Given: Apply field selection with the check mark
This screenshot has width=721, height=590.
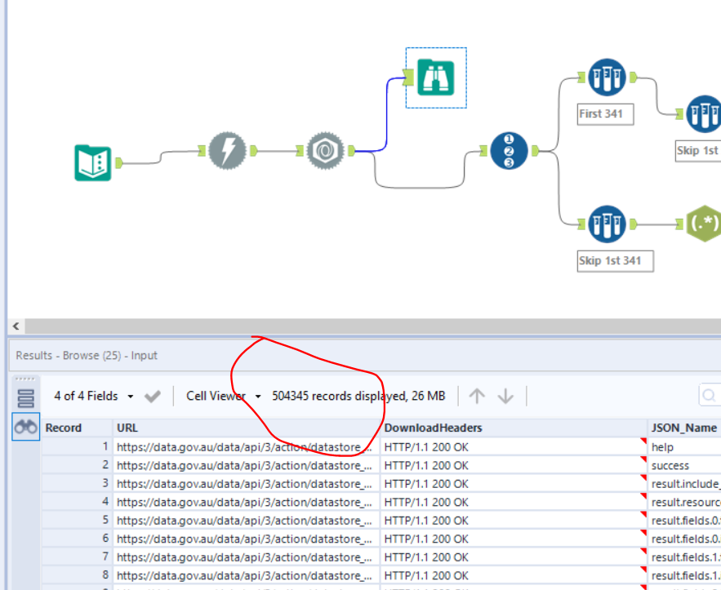Looking at the screenshot, I should [153, 397].
